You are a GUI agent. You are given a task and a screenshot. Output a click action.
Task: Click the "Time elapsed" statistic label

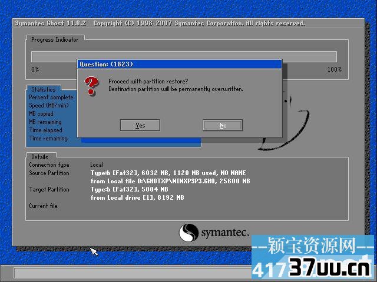[x=46, y=130]
